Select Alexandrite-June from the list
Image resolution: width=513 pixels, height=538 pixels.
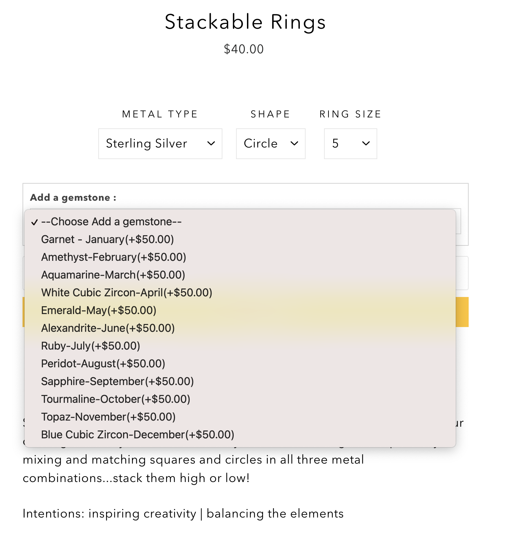pyautogui.click(x=108, y=328)
